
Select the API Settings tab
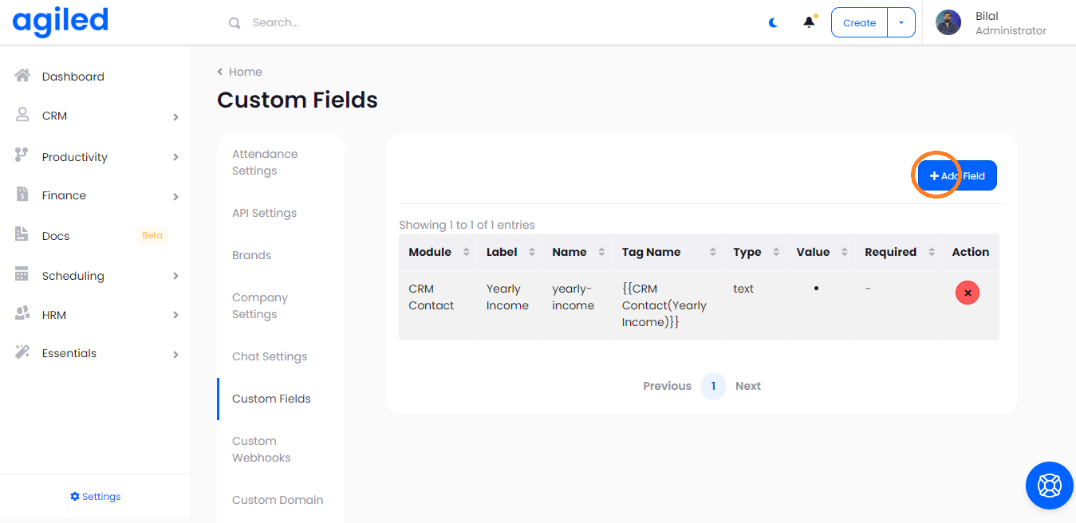coord(264,213)
